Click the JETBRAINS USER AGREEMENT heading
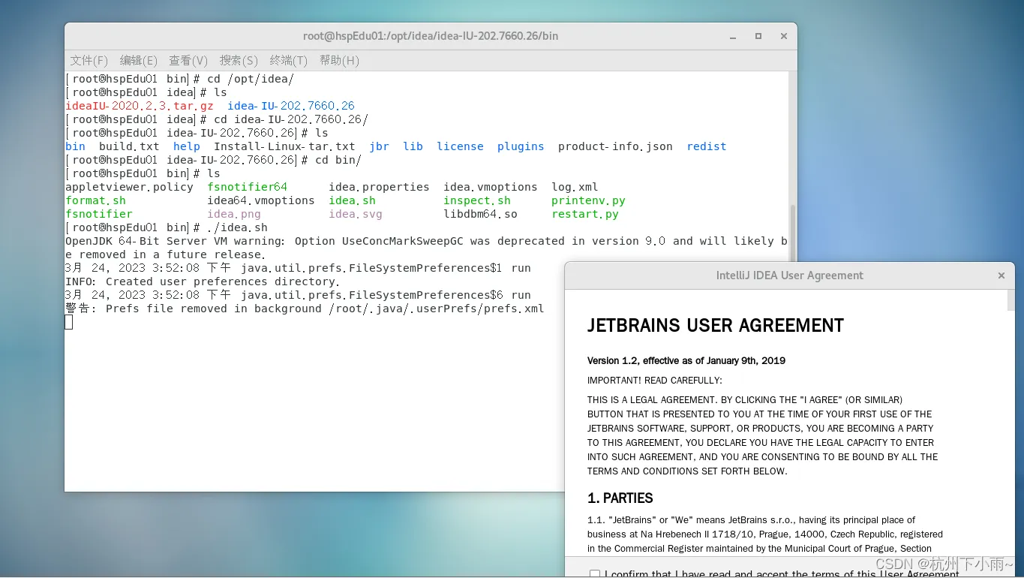 tap(716, 326)
